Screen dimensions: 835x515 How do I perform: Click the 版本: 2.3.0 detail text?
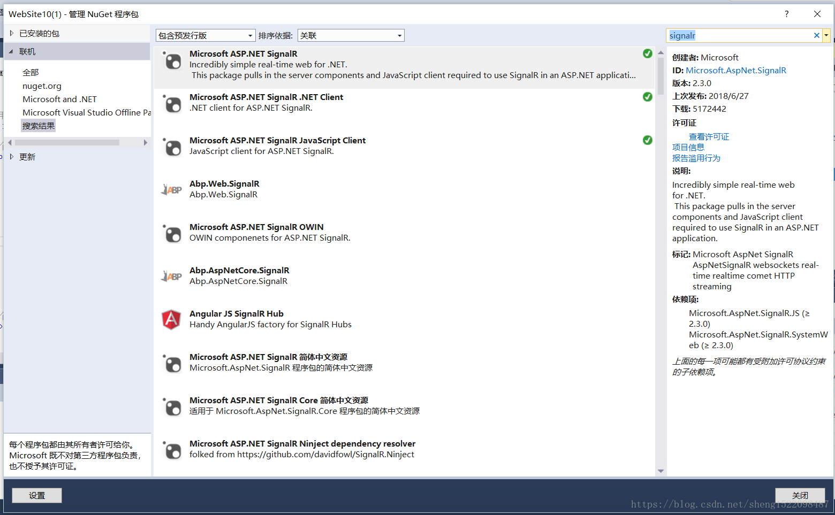click(x=692, y=83)
